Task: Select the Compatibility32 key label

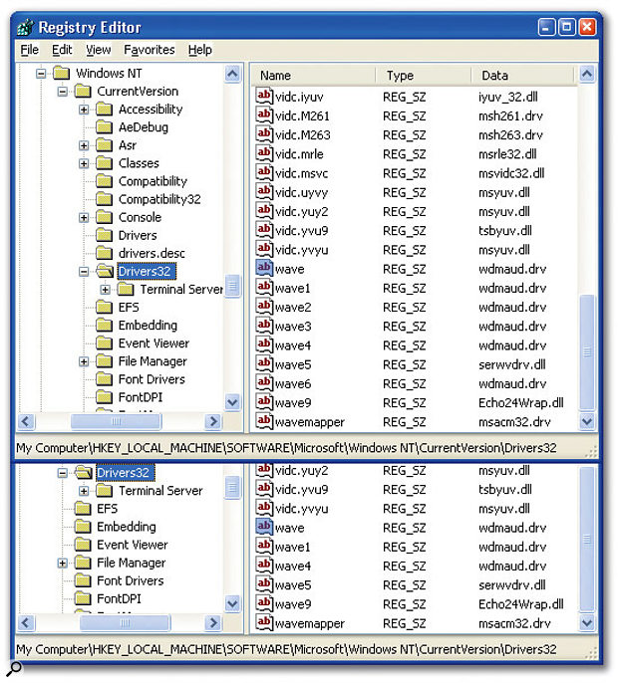Action: click(x=159, y=199)
